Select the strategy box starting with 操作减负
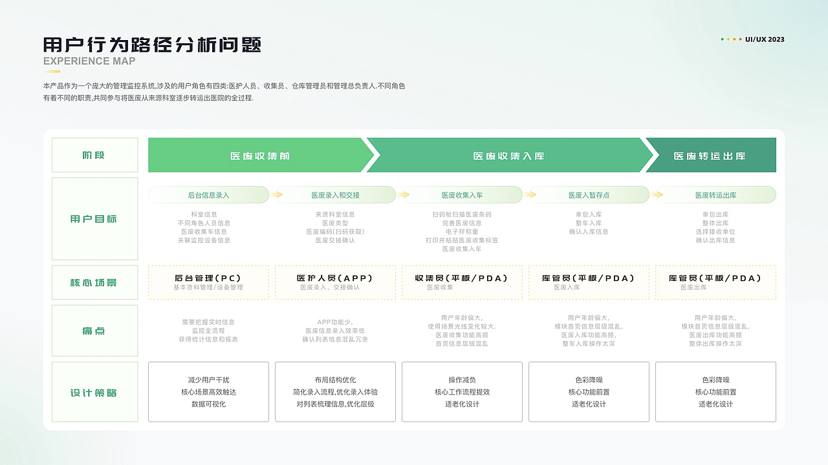 pyautogui.click(x=462, y=392)
